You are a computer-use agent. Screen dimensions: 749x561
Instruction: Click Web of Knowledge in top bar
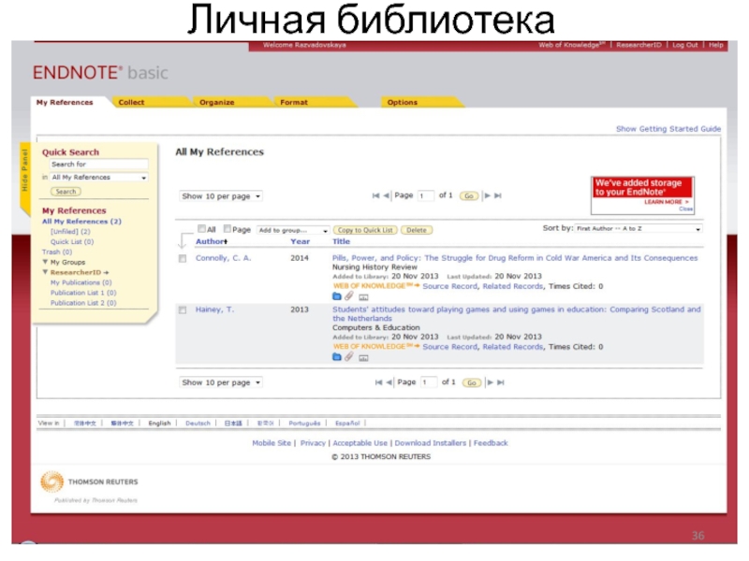tap(571, 45)
